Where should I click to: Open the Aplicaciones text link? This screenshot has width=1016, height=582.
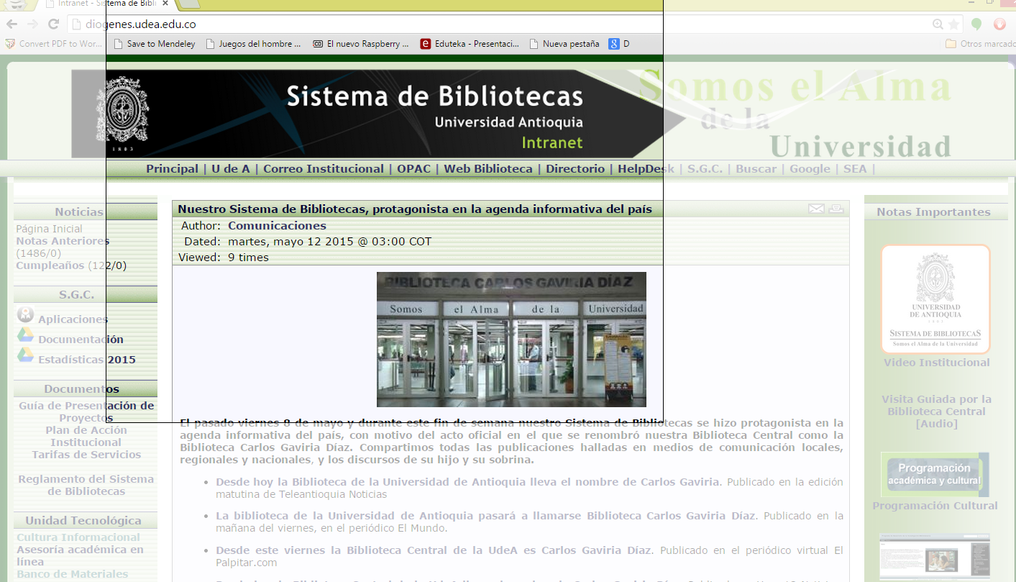pyautogui.click(x=73, y=319)
